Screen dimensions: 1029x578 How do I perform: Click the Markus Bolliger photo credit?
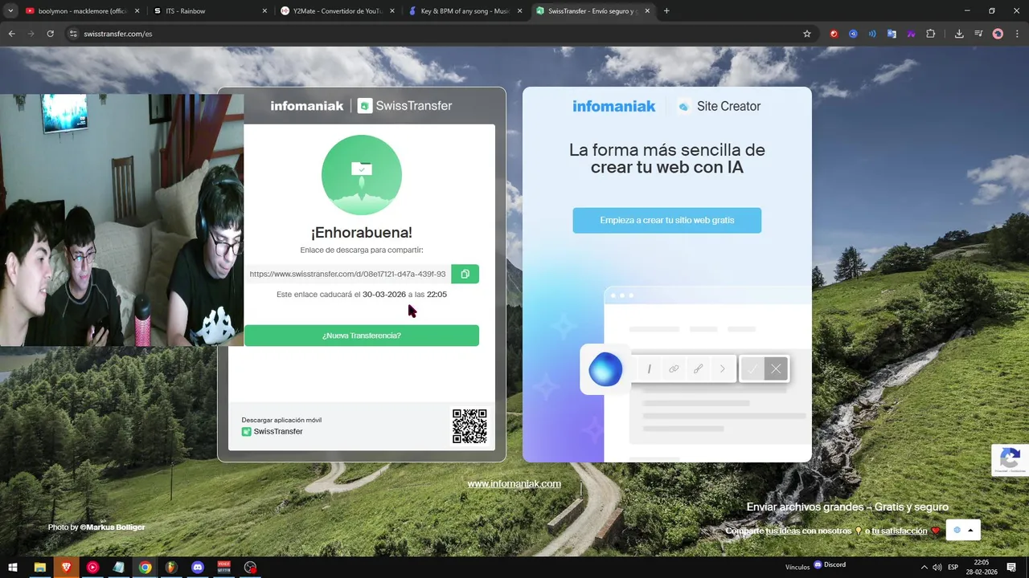pos(113,527)
